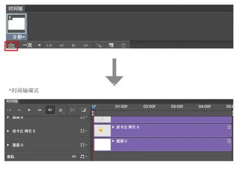Select the 图层 0 purple clip
Image resolution: width=241 pixels, height=169 pixels.
163,144
